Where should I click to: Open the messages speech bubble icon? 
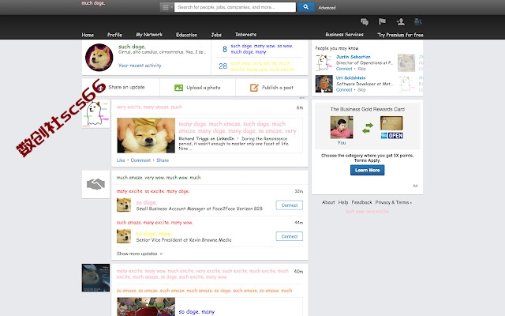tap(365, 22)
